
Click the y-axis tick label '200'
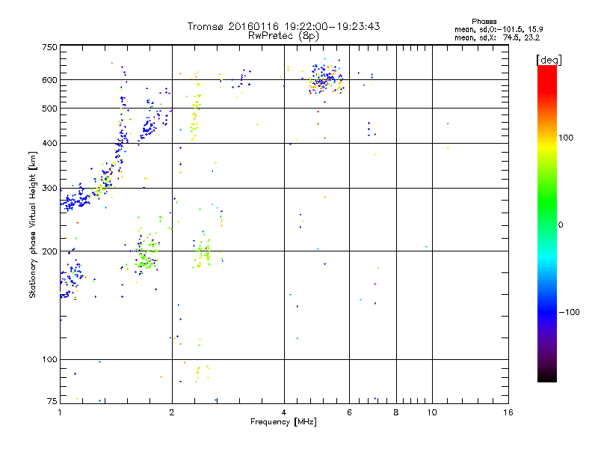pyautogui.click(x=49, y=251)
